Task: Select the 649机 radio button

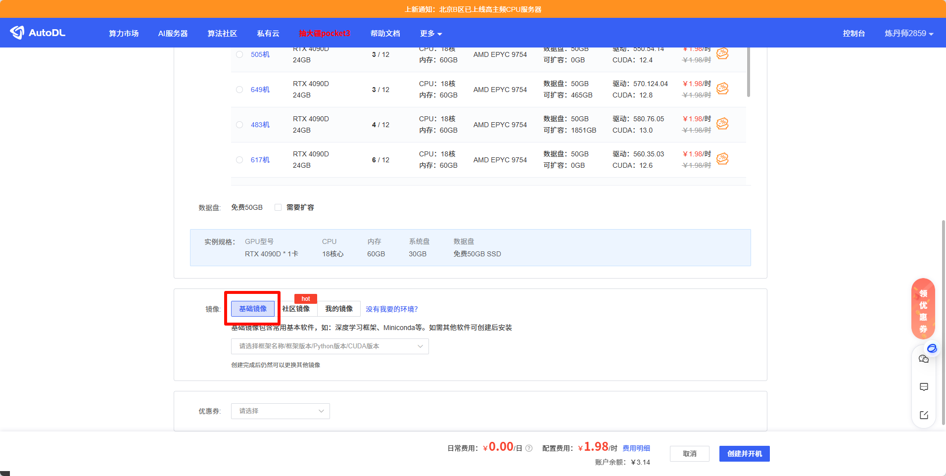Action: click(x=239, y=90)
